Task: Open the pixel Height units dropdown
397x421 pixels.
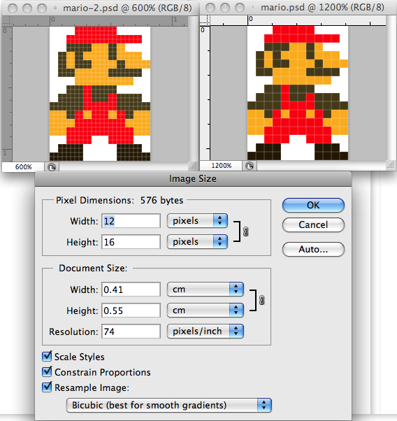Action: click(197, 242)
